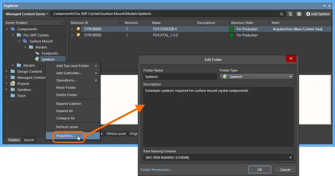This screenshot has width=335, height=176.
Task: Select the FOX-XTAL_1-2-2 row name
Action: click(165, 35)
